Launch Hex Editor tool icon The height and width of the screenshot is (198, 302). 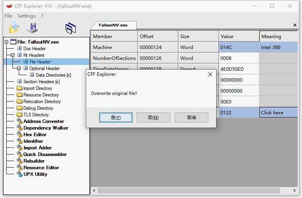click(x=20, y=134)
